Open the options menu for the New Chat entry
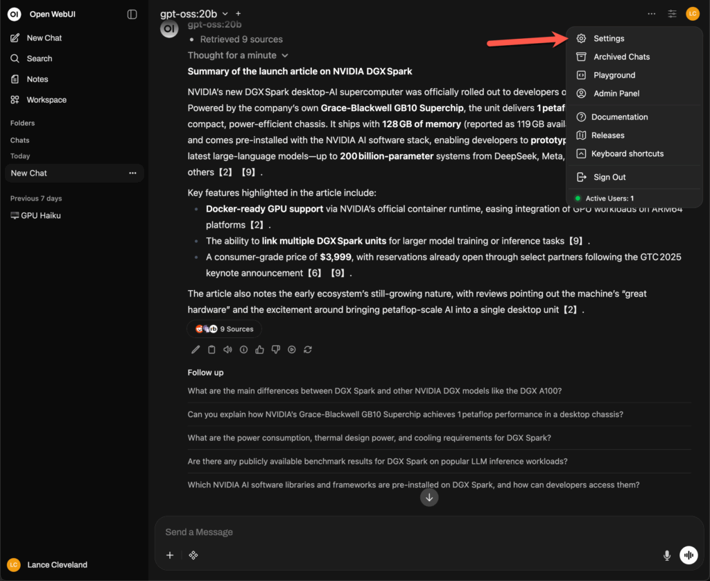 (x=132, y=173)
